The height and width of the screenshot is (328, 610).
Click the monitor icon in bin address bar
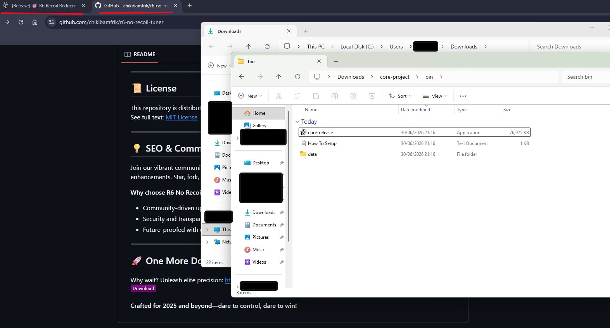(317, 77)
